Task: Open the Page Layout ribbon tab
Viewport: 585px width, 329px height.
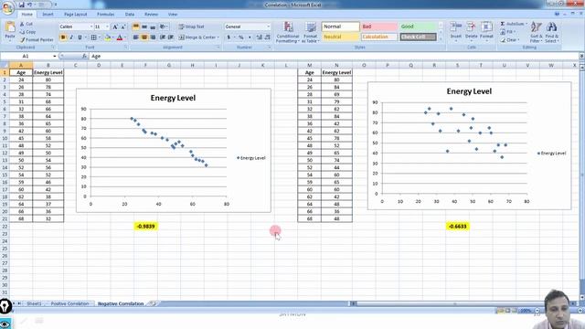Action: pos(75,15)
